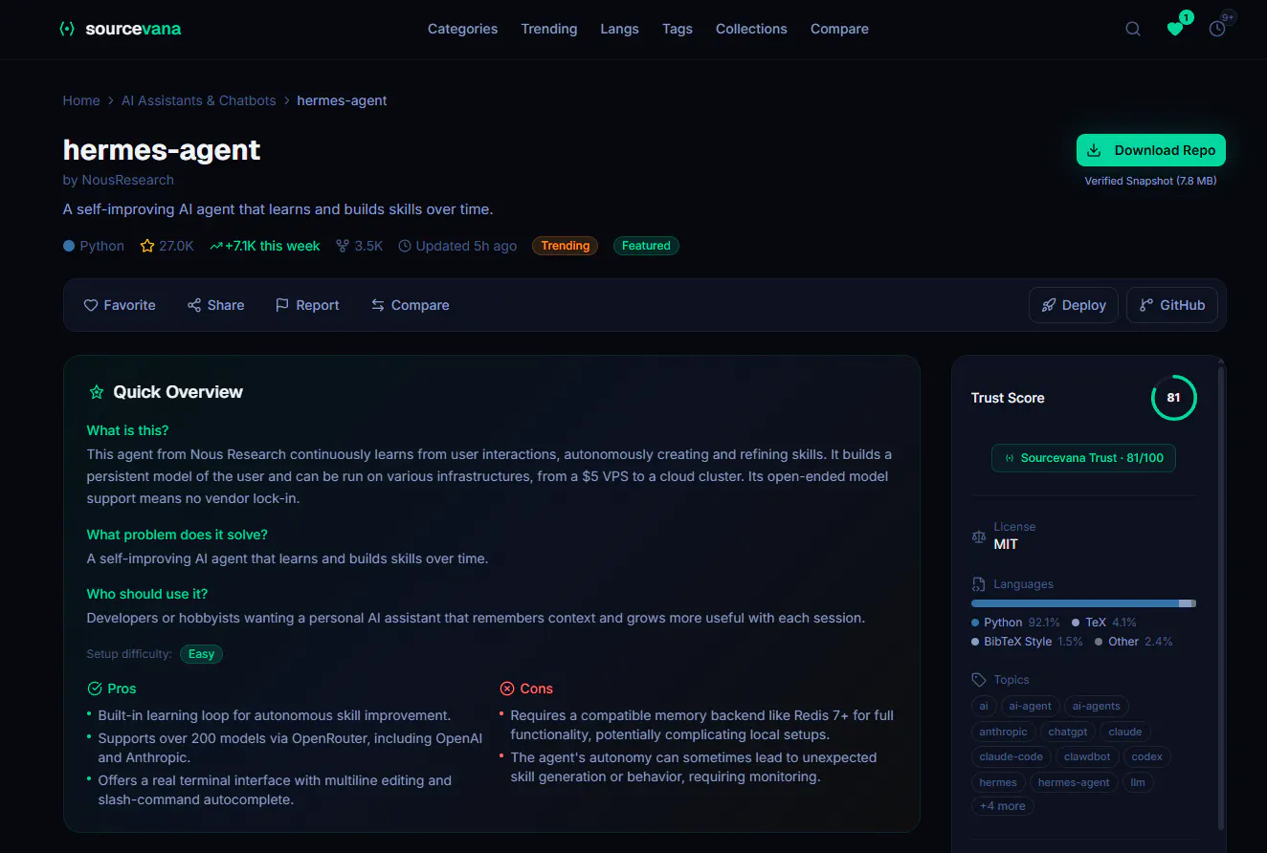
Task: Click the Python language label under title
Action: click(94, 246)
